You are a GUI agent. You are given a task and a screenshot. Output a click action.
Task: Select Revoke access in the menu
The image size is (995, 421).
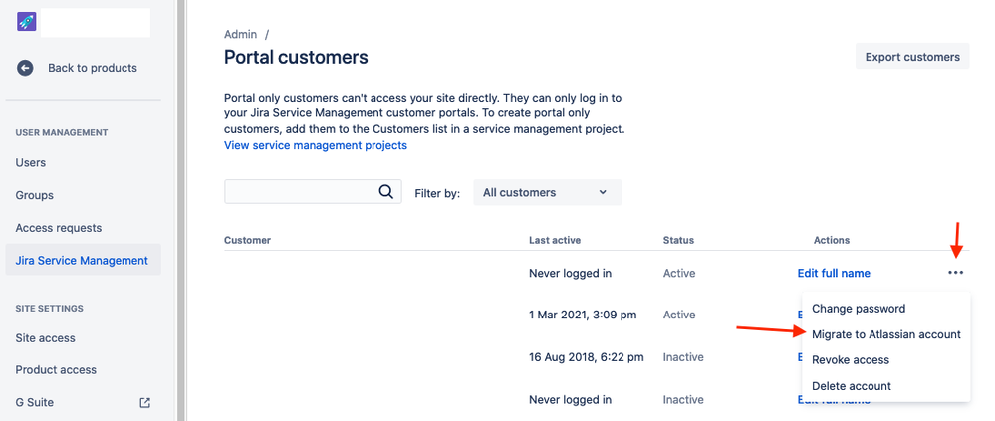tap(850, 360)
